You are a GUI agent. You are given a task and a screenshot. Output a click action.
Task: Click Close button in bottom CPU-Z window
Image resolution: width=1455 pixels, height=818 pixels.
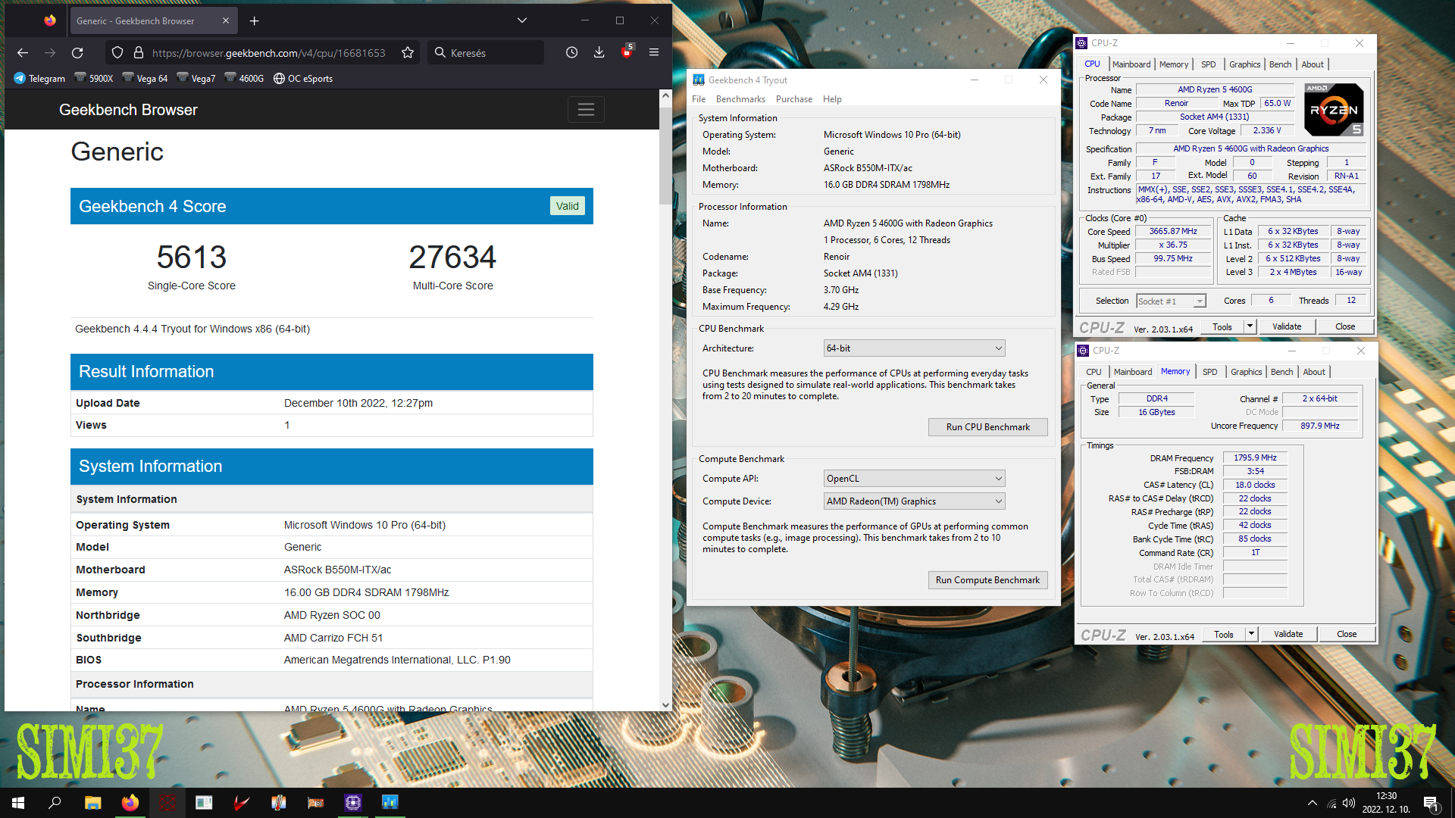(x=1347, y=634)
